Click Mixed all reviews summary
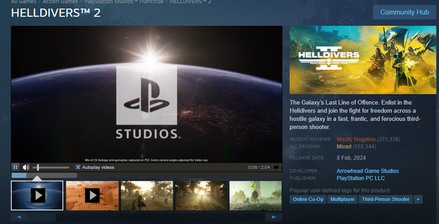Viewport: 439px width, 224px height. [x=344, y=147]
